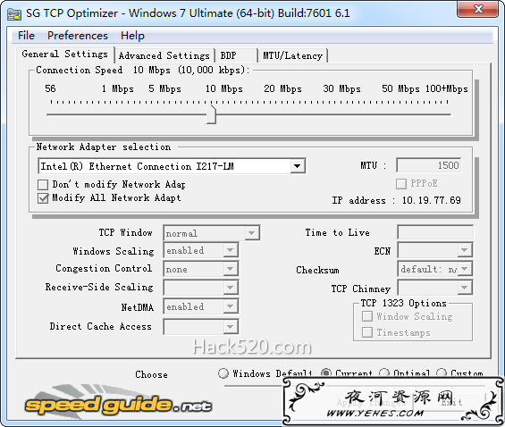Close the TCP Optimizer window
This screenshot has width=505, height=427.
(477, 9)
